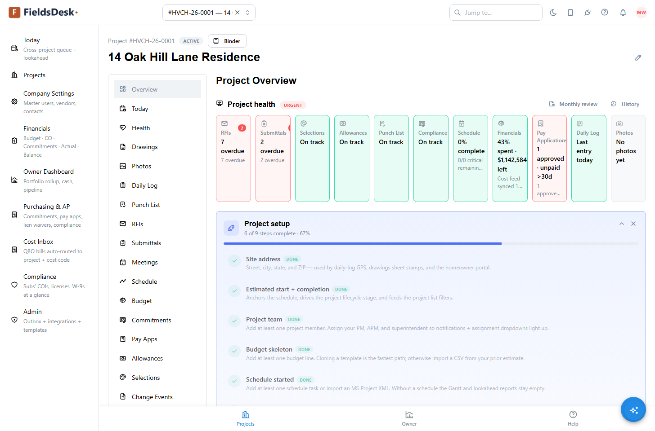The image size is (655, 431).
Task: Switch to the Projects bottom tab
Action: (x=246, y=418)
